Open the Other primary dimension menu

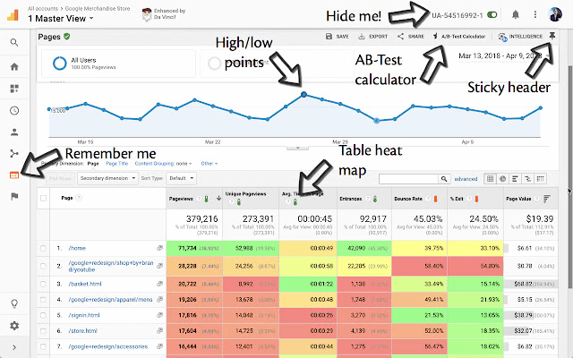coord(210,164)
